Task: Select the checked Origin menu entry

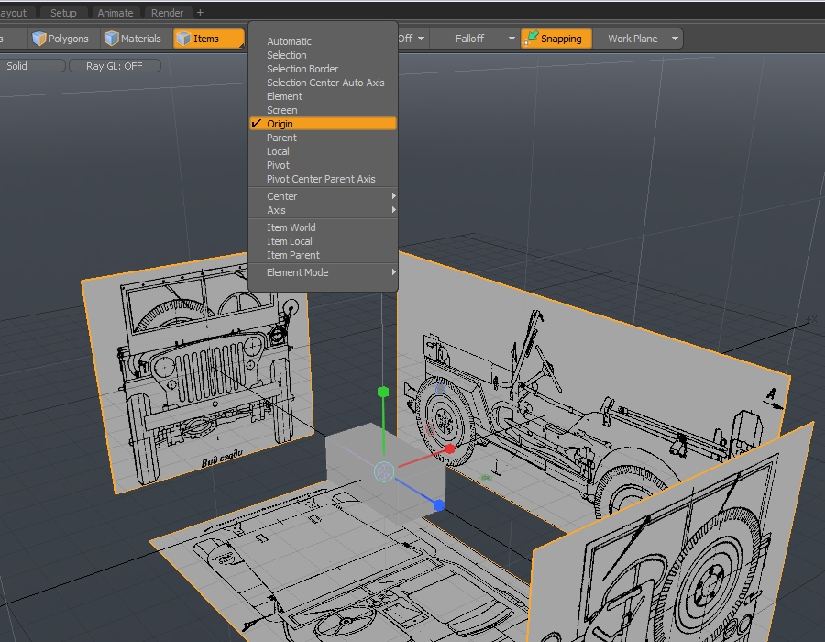Action: pos(323,124)
